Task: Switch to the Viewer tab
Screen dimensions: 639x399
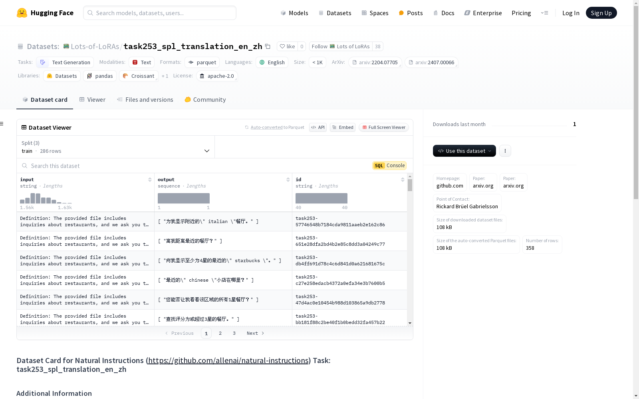Action: coord(92,100)
